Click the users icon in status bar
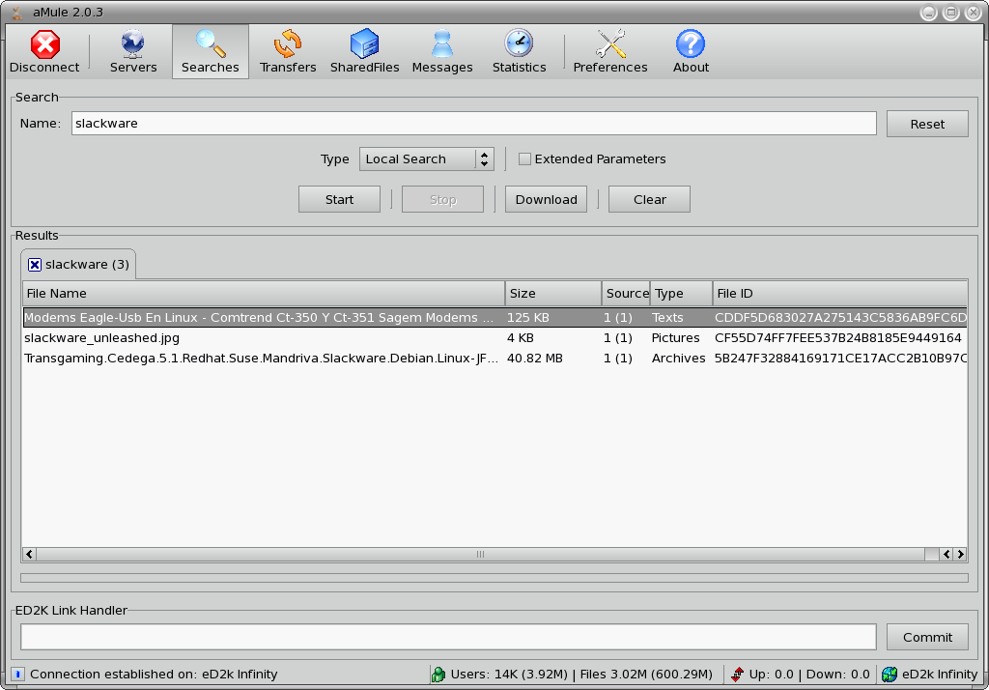The height and width of the screenshot is (690, 989). [438, 675]
